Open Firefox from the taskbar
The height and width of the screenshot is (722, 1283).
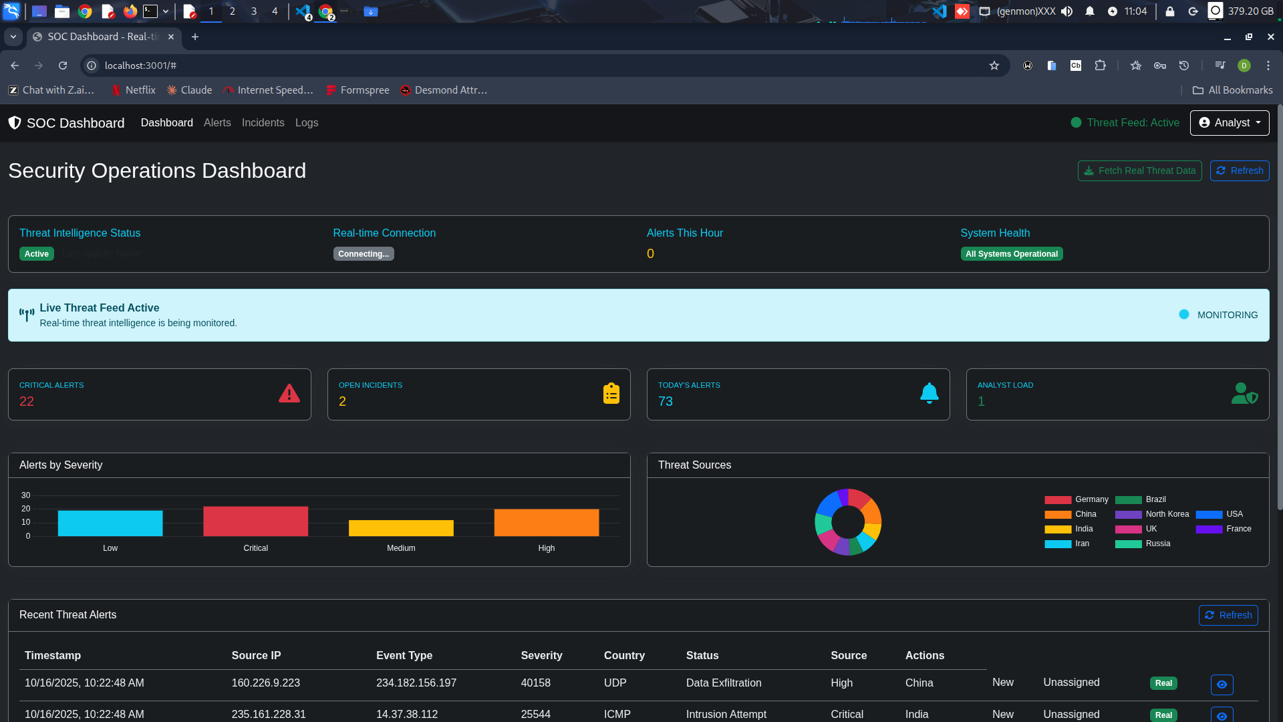click(130, 11)
